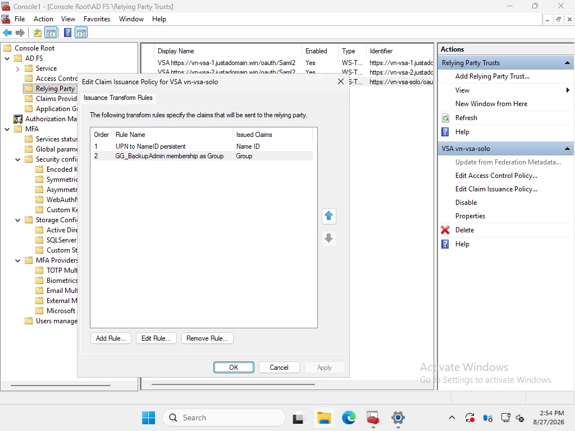Image resolution: width=575 pixels, height=431 pixels.
Task: Click Edit Claim Issuance Policy action
Action: point(496,189)
